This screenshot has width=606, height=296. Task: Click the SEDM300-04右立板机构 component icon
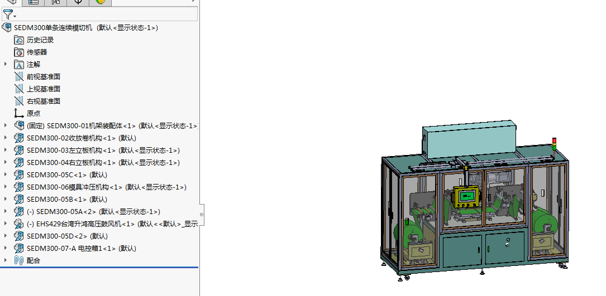(x=19, y=162)
